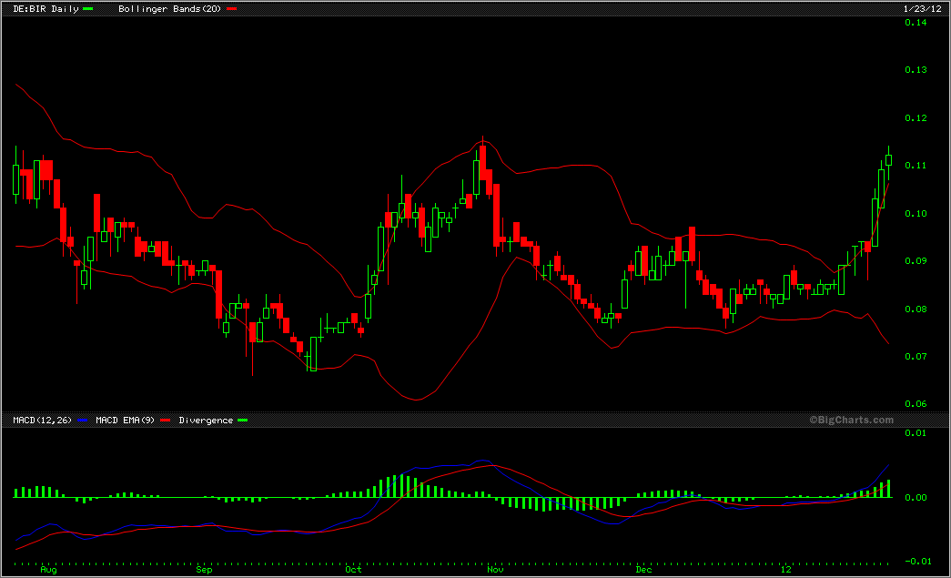Click the 12 year label on time axis
The image size is (951, 578).
point(786,570)
